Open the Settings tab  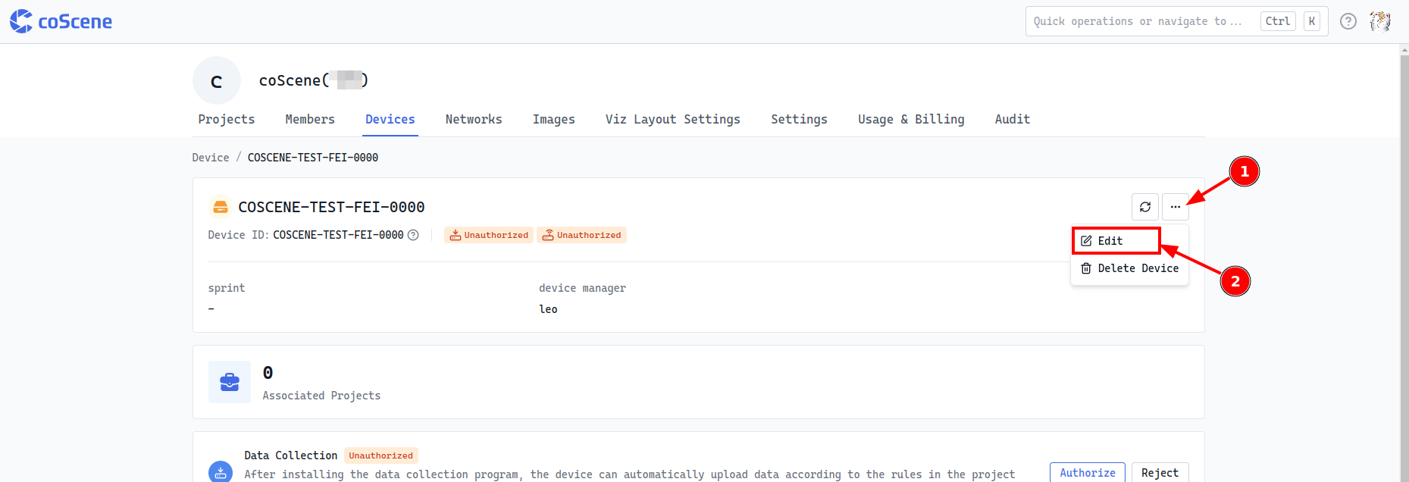coord(799,119)
